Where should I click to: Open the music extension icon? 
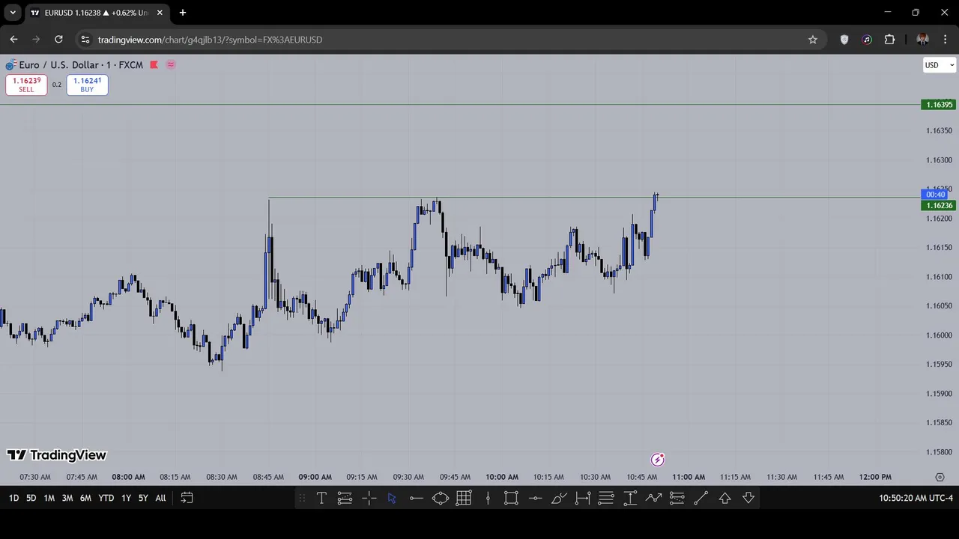(x=867, y=40)
